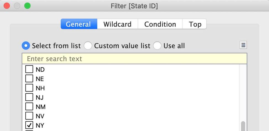Minimize the filter dialog window

[17, 6]
